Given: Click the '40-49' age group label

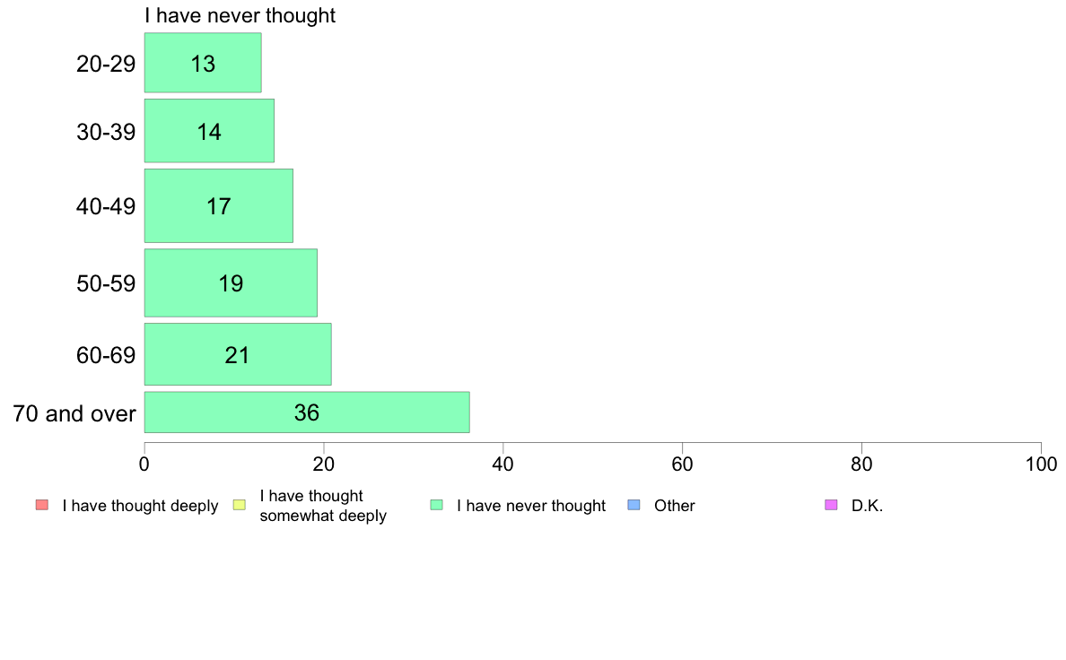Looking at the screenshot, I should click(106, 206).
